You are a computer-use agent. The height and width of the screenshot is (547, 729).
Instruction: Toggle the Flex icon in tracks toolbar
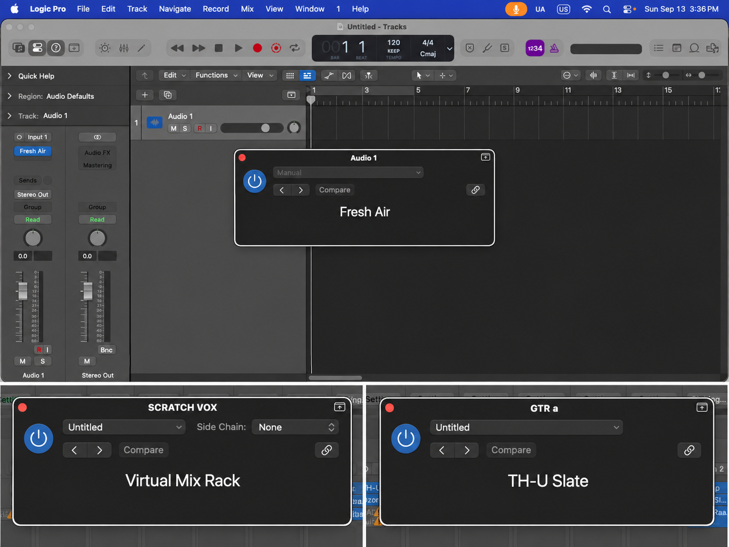point(347,76)
